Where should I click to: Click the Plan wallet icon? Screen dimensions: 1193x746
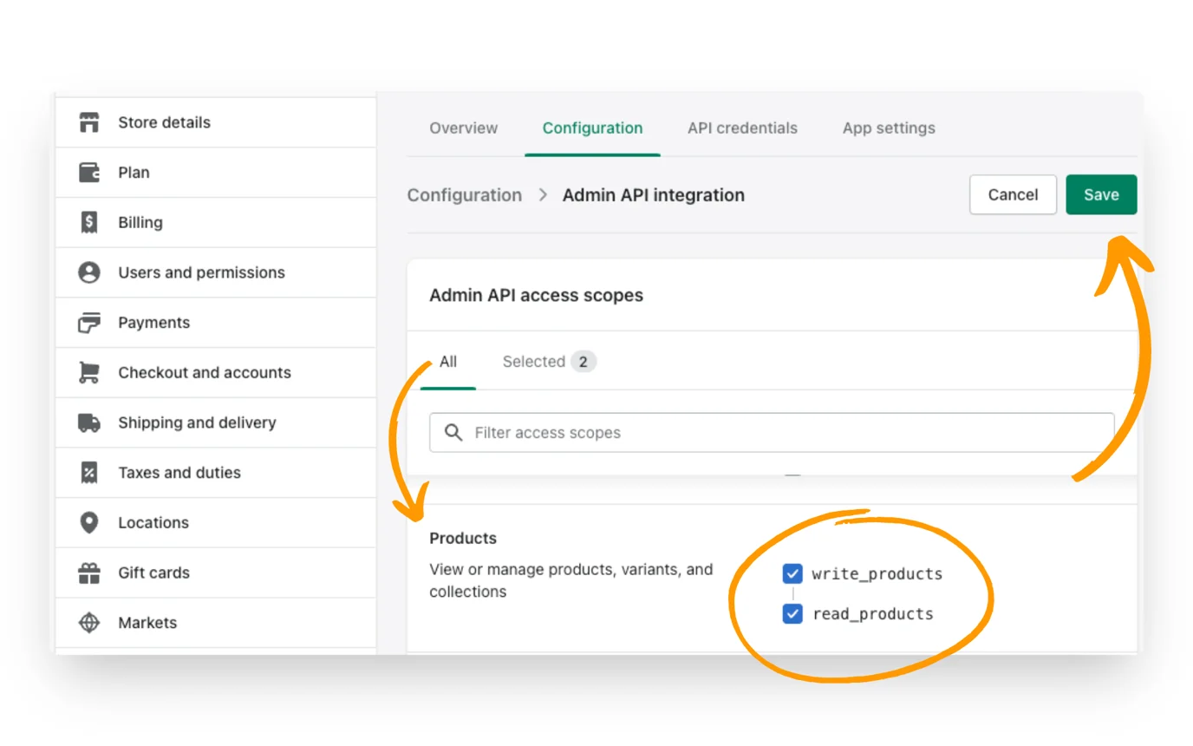(x=89, y=172)
